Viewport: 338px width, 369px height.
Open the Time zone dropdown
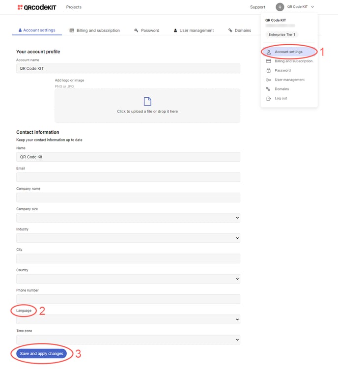coord(128,340)
